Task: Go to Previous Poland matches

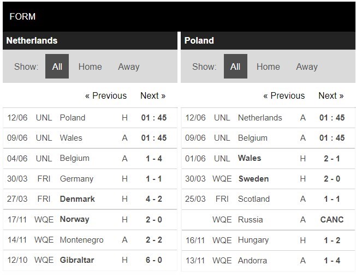Action: point(284,95)
